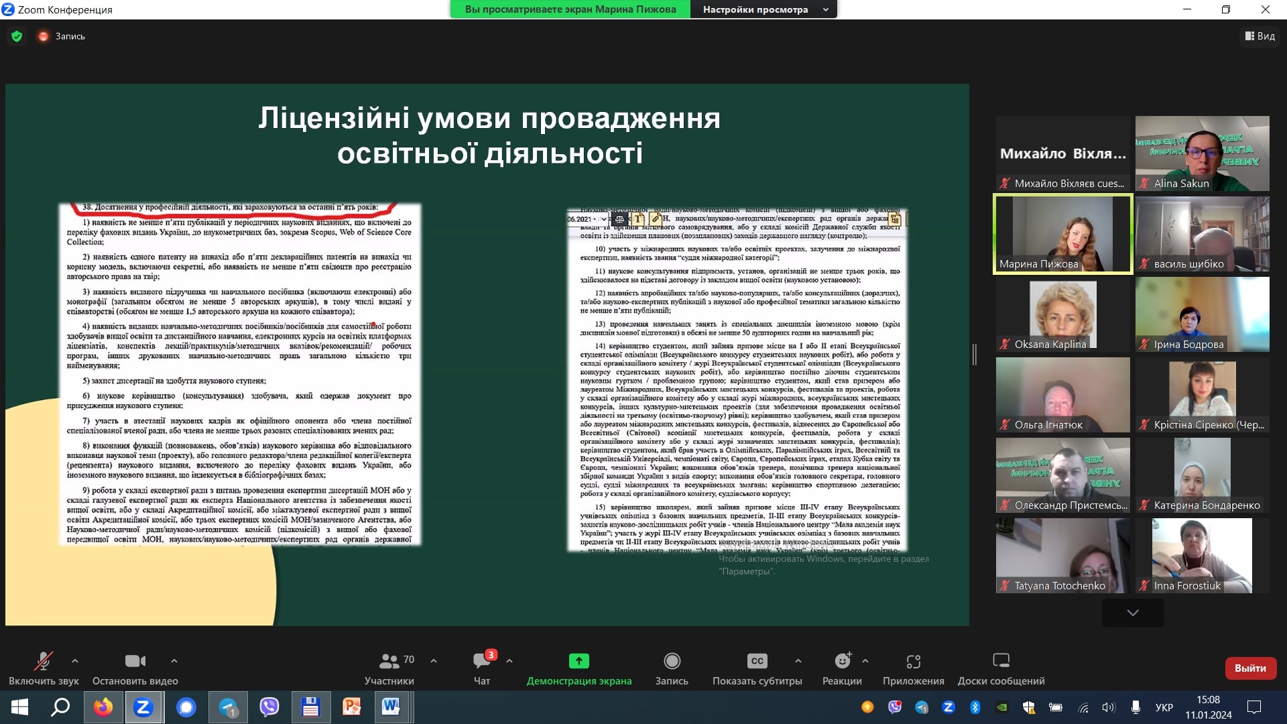Open Signal blue circle app in taskbar

186,707
